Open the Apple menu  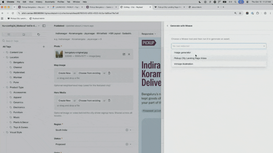3,2
